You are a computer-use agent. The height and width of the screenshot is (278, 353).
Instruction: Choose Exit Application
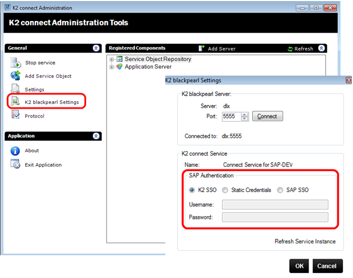[x=43, y=165]
